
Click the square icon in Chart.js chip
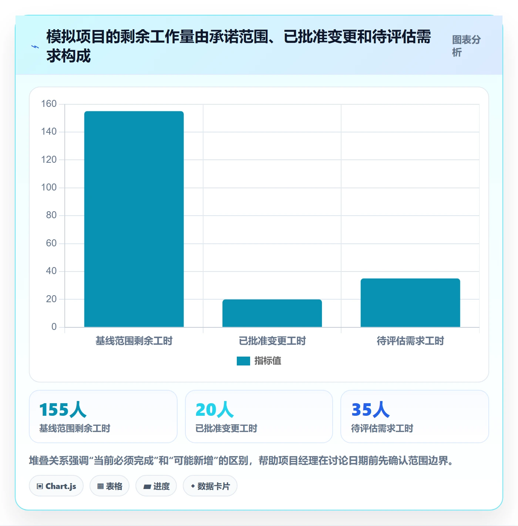(40, 486)
